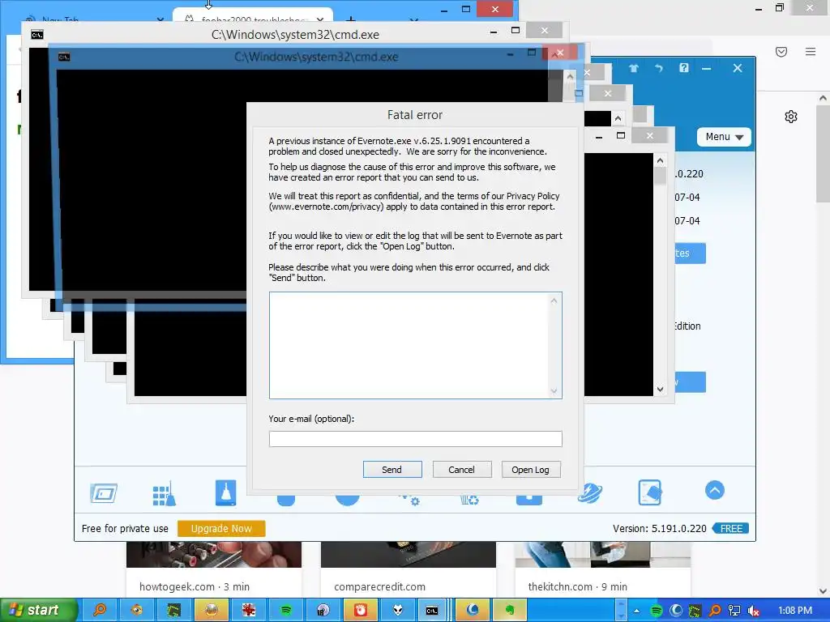
Task: Click the Firefox page vertical scrollbar thumb
Action: tap(823, 153)
